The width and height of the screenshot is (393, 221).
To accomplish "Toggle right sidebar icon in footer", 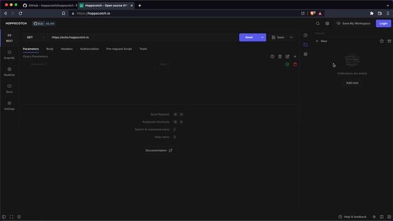I will tap(389, 217).
